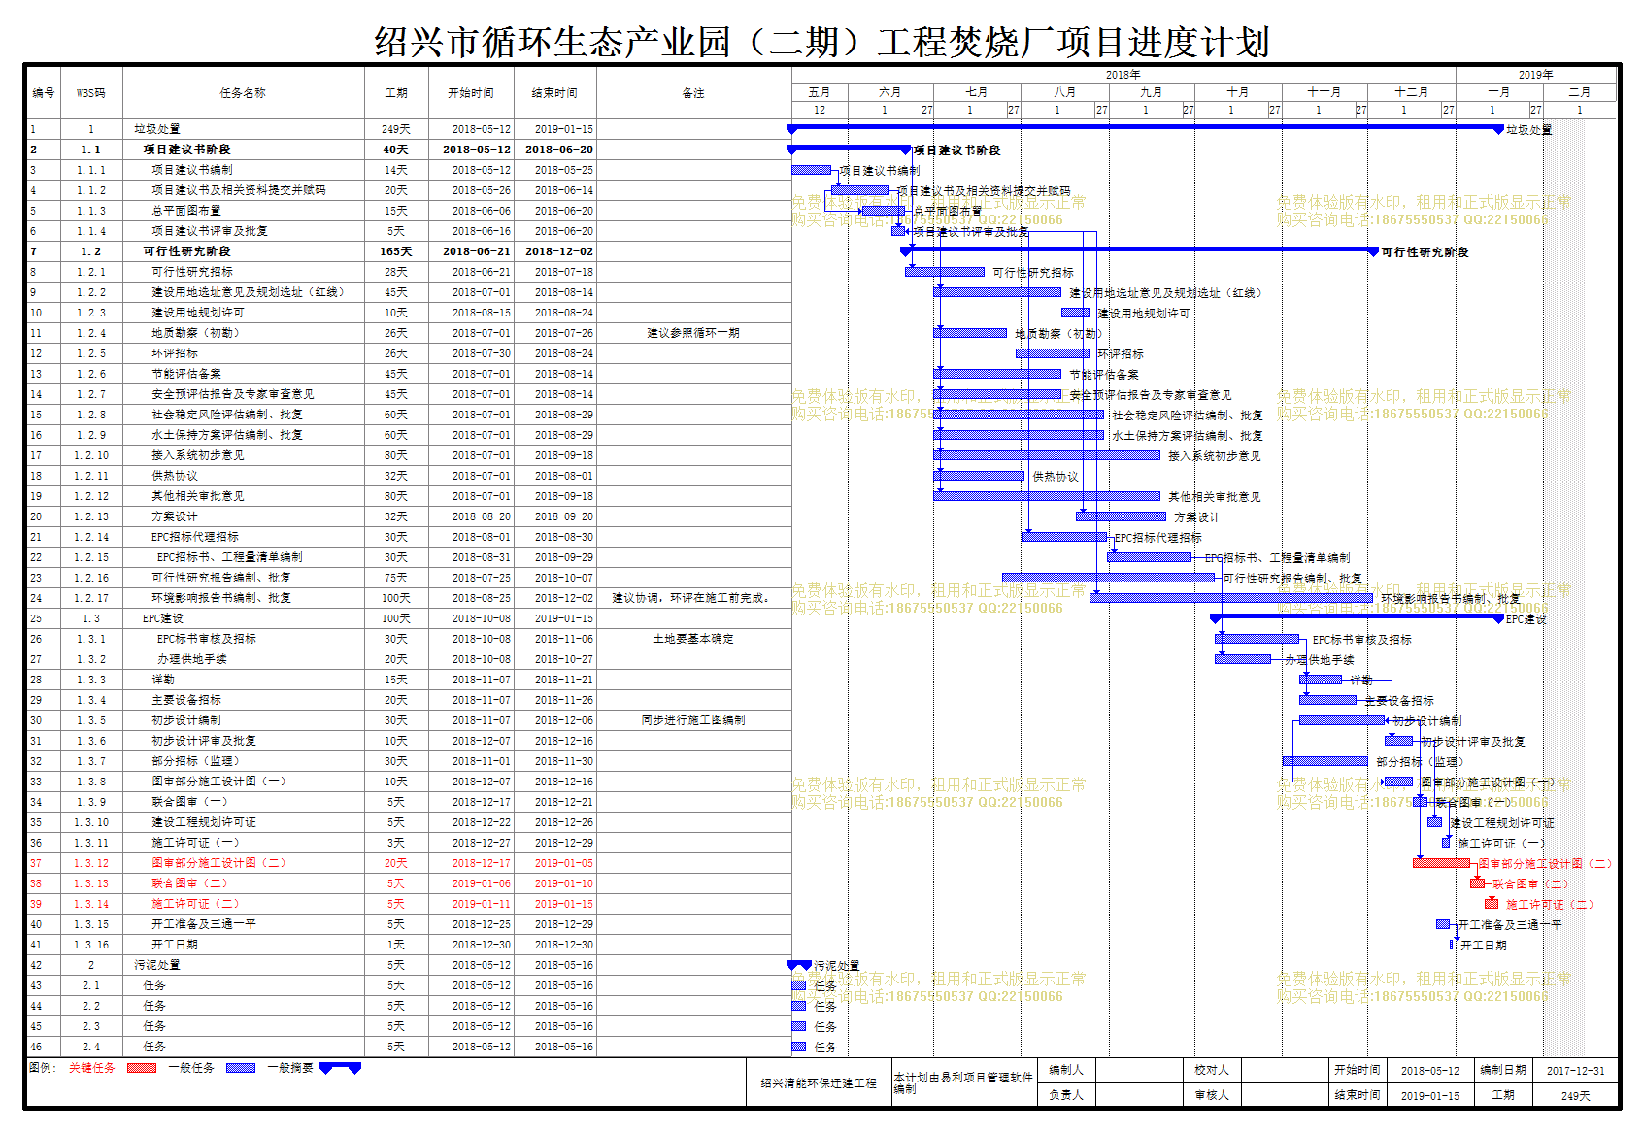Select red task name 施工许可证（二） in the table
The image size is (1643, 1131).
[195, 904]
